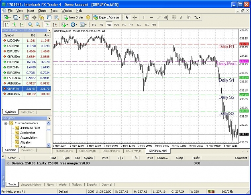
Task: Click the zoom out magnifier icon
Action: coord(38,25)
